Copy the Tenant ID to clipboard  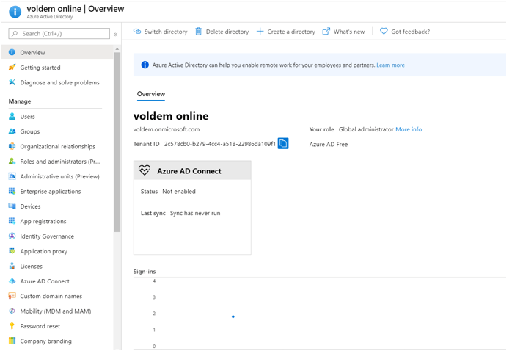coord(283,144)
